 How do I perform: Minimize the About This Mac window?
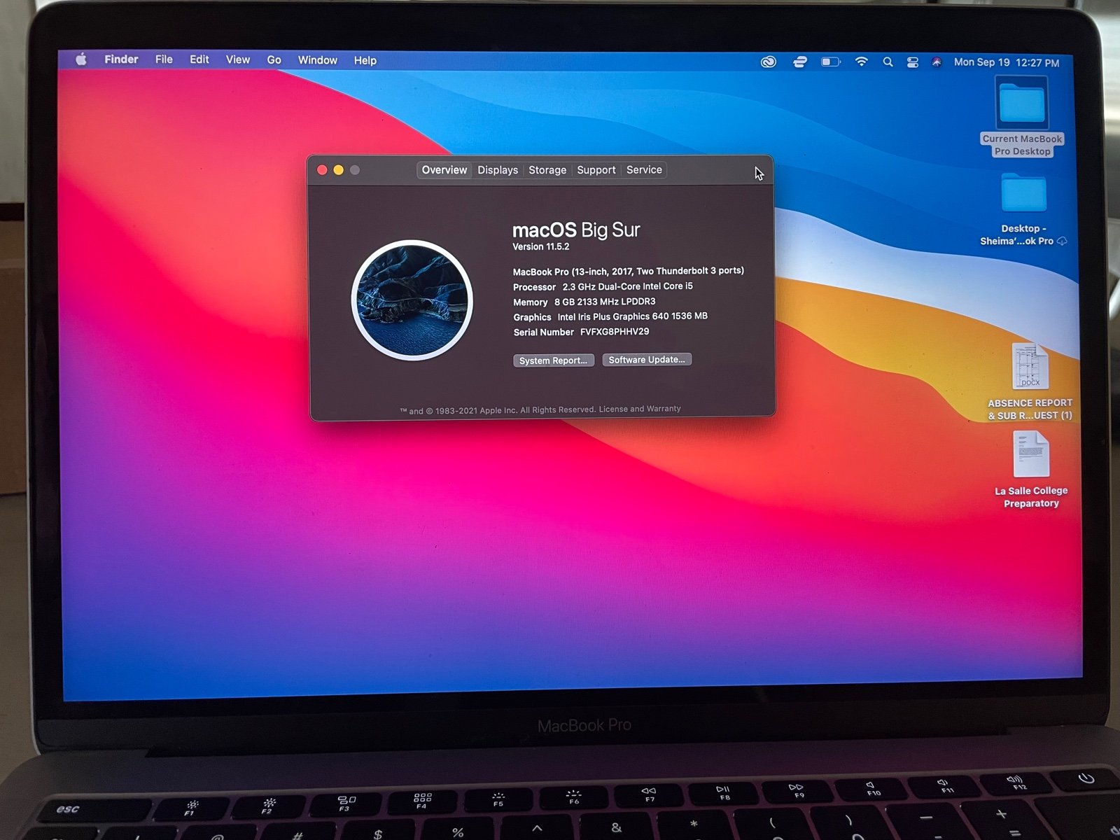click(338, 170)
